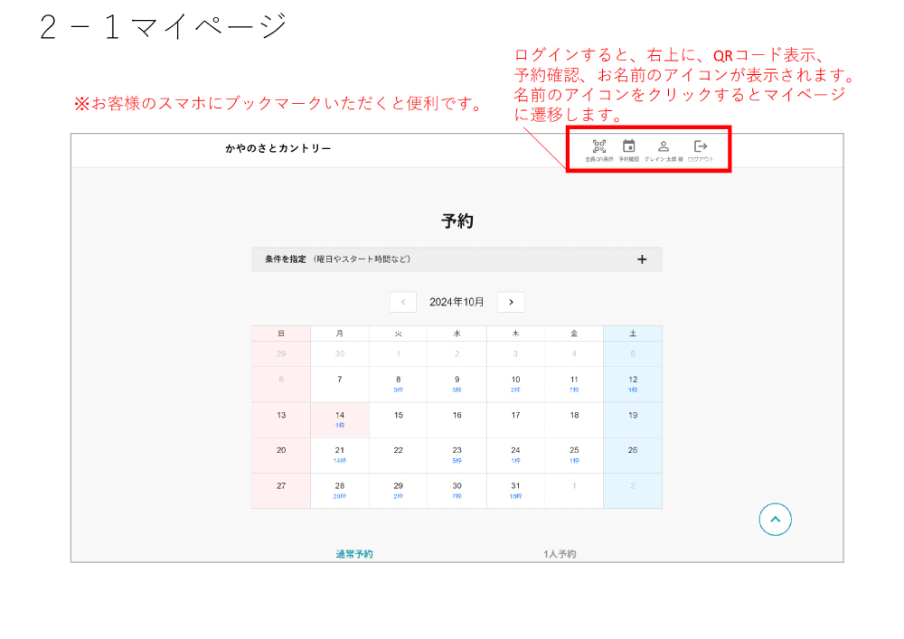
Task: Select October 8 with 3 slots
Action: click(x=398, y=383)
